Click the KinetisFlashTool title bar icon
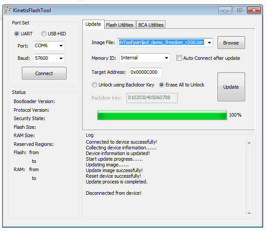The height and width of the screenshot is (231, 267). point(8,10)
